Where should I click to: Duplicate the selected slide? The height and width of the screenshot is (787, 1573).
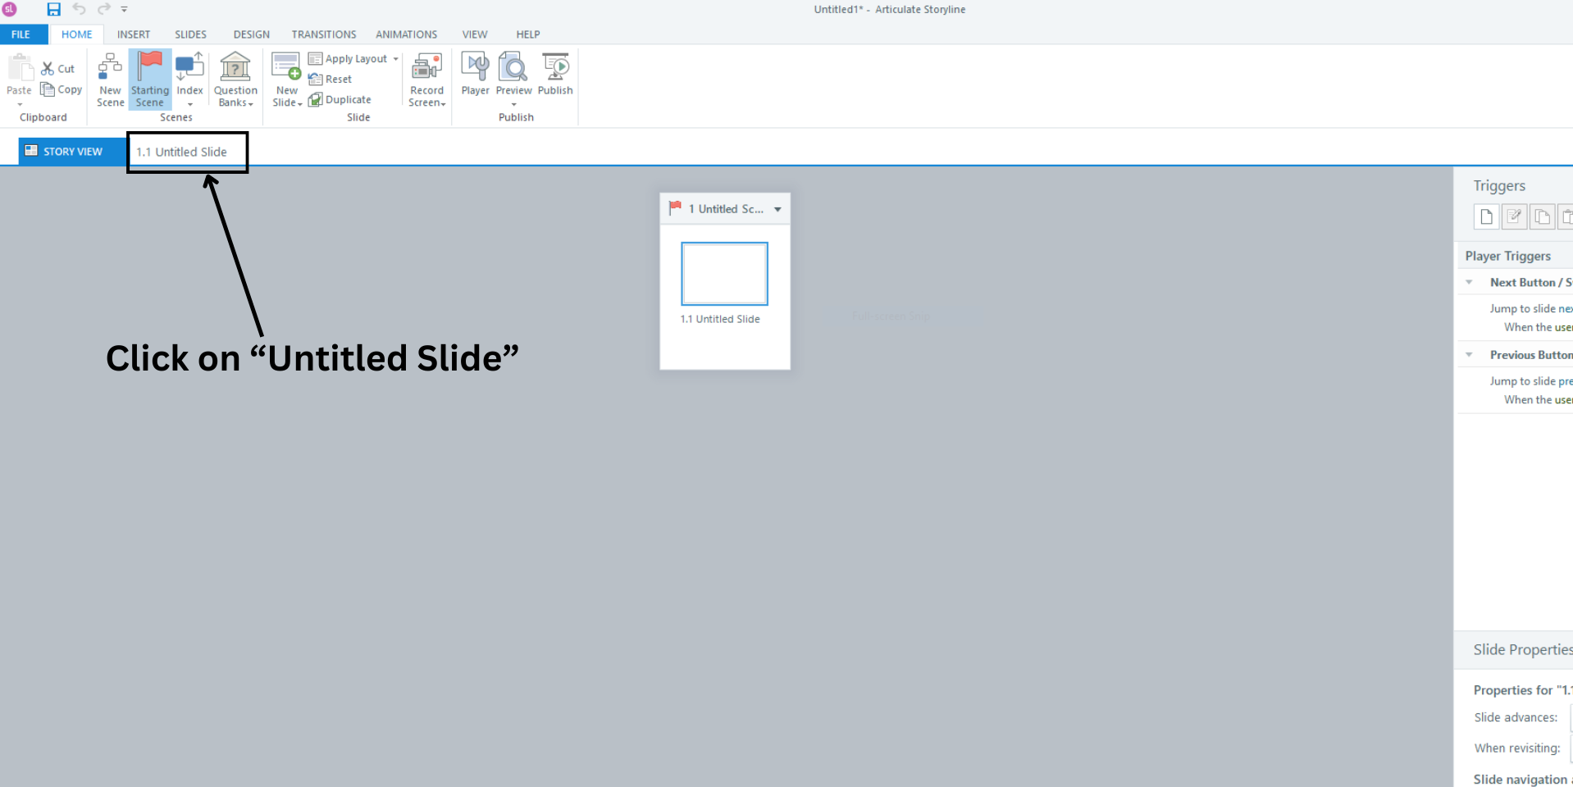[x=340, y=100]
